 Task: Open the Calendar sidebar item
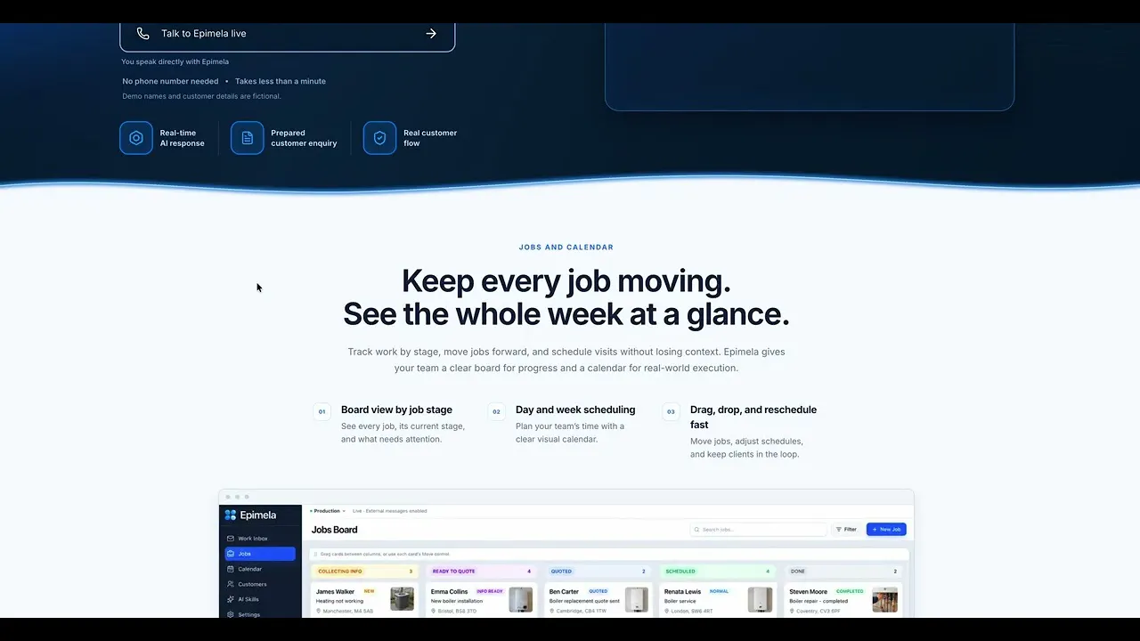259,569
